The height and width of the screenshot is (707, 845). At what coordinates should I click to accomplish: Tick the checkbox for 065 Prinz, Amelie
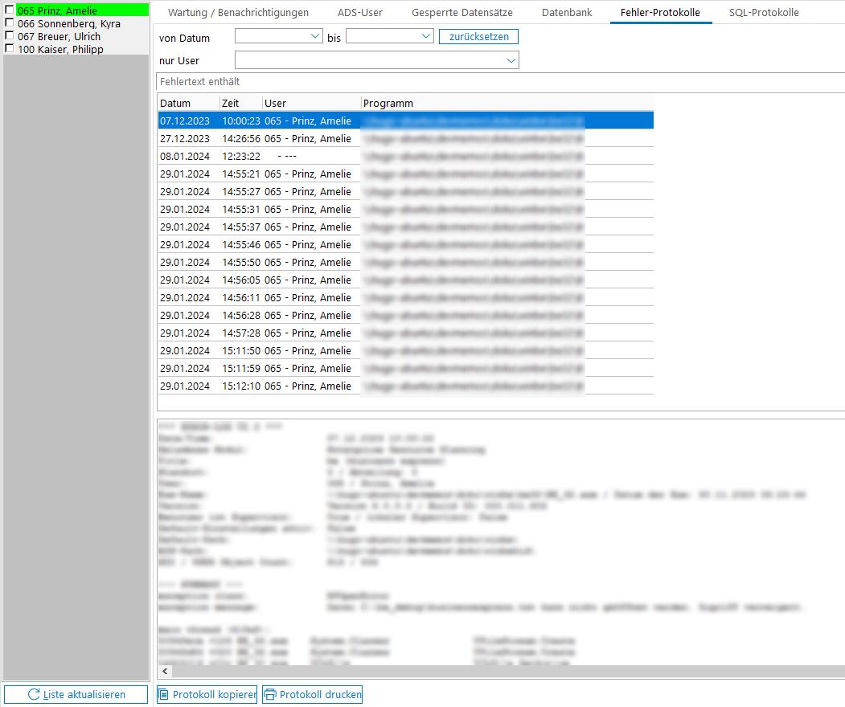tap(10, 10)
